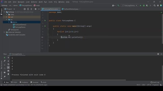Click 4 spaces indent setting
Viewport: 163px width, 91px height.
coord(155,85)
